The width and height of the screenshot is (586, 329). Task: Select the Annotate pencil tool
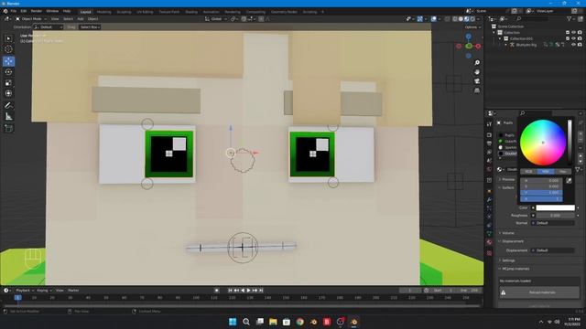(8, 106)
